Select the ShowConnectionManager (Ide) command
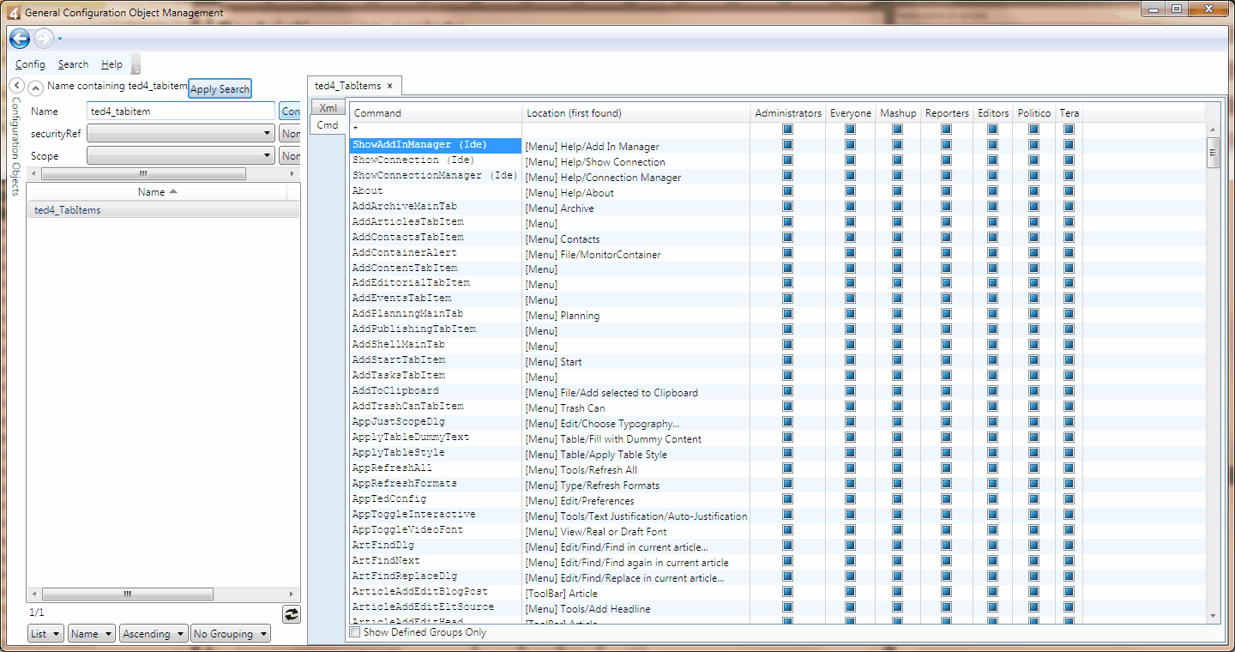The height and width of the screenshot is (652, 1235). pos(436,176)
